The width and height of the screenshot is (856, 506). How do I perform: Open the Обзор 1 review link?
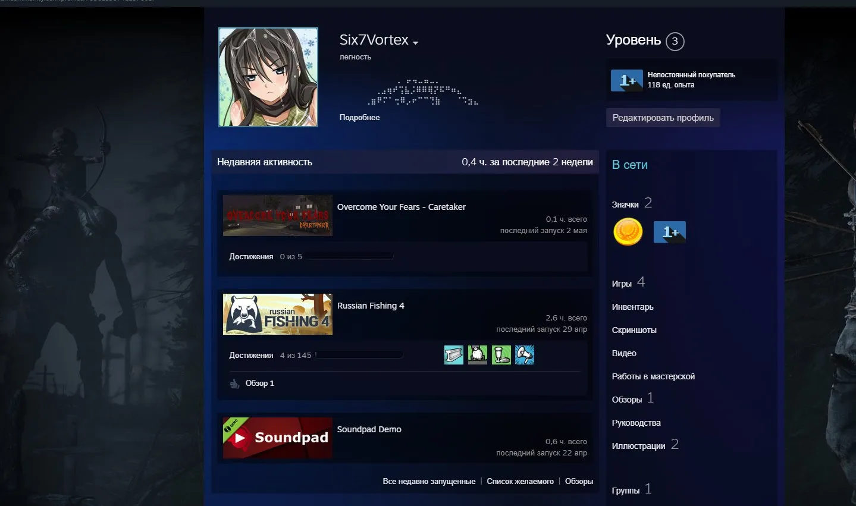click(x=260, y=384)
